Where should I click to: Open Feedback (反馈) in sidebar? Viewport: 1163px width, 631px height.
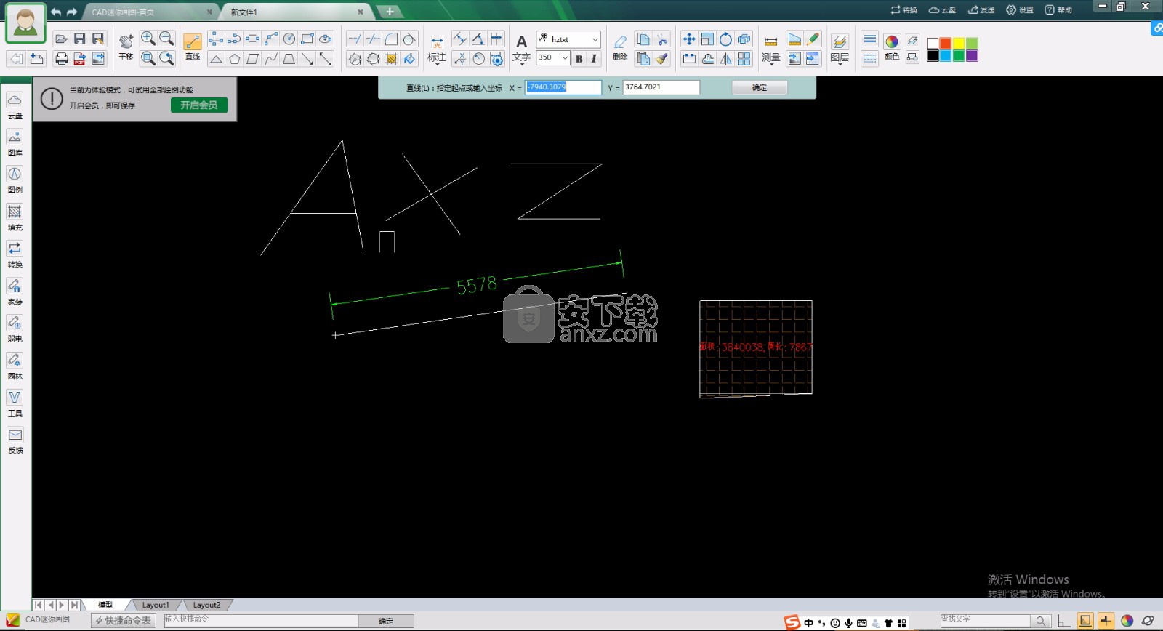(15, 440)
